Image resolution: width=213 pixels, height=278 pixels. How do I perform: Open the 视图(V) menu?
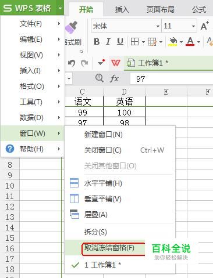[x=32, y=55]
